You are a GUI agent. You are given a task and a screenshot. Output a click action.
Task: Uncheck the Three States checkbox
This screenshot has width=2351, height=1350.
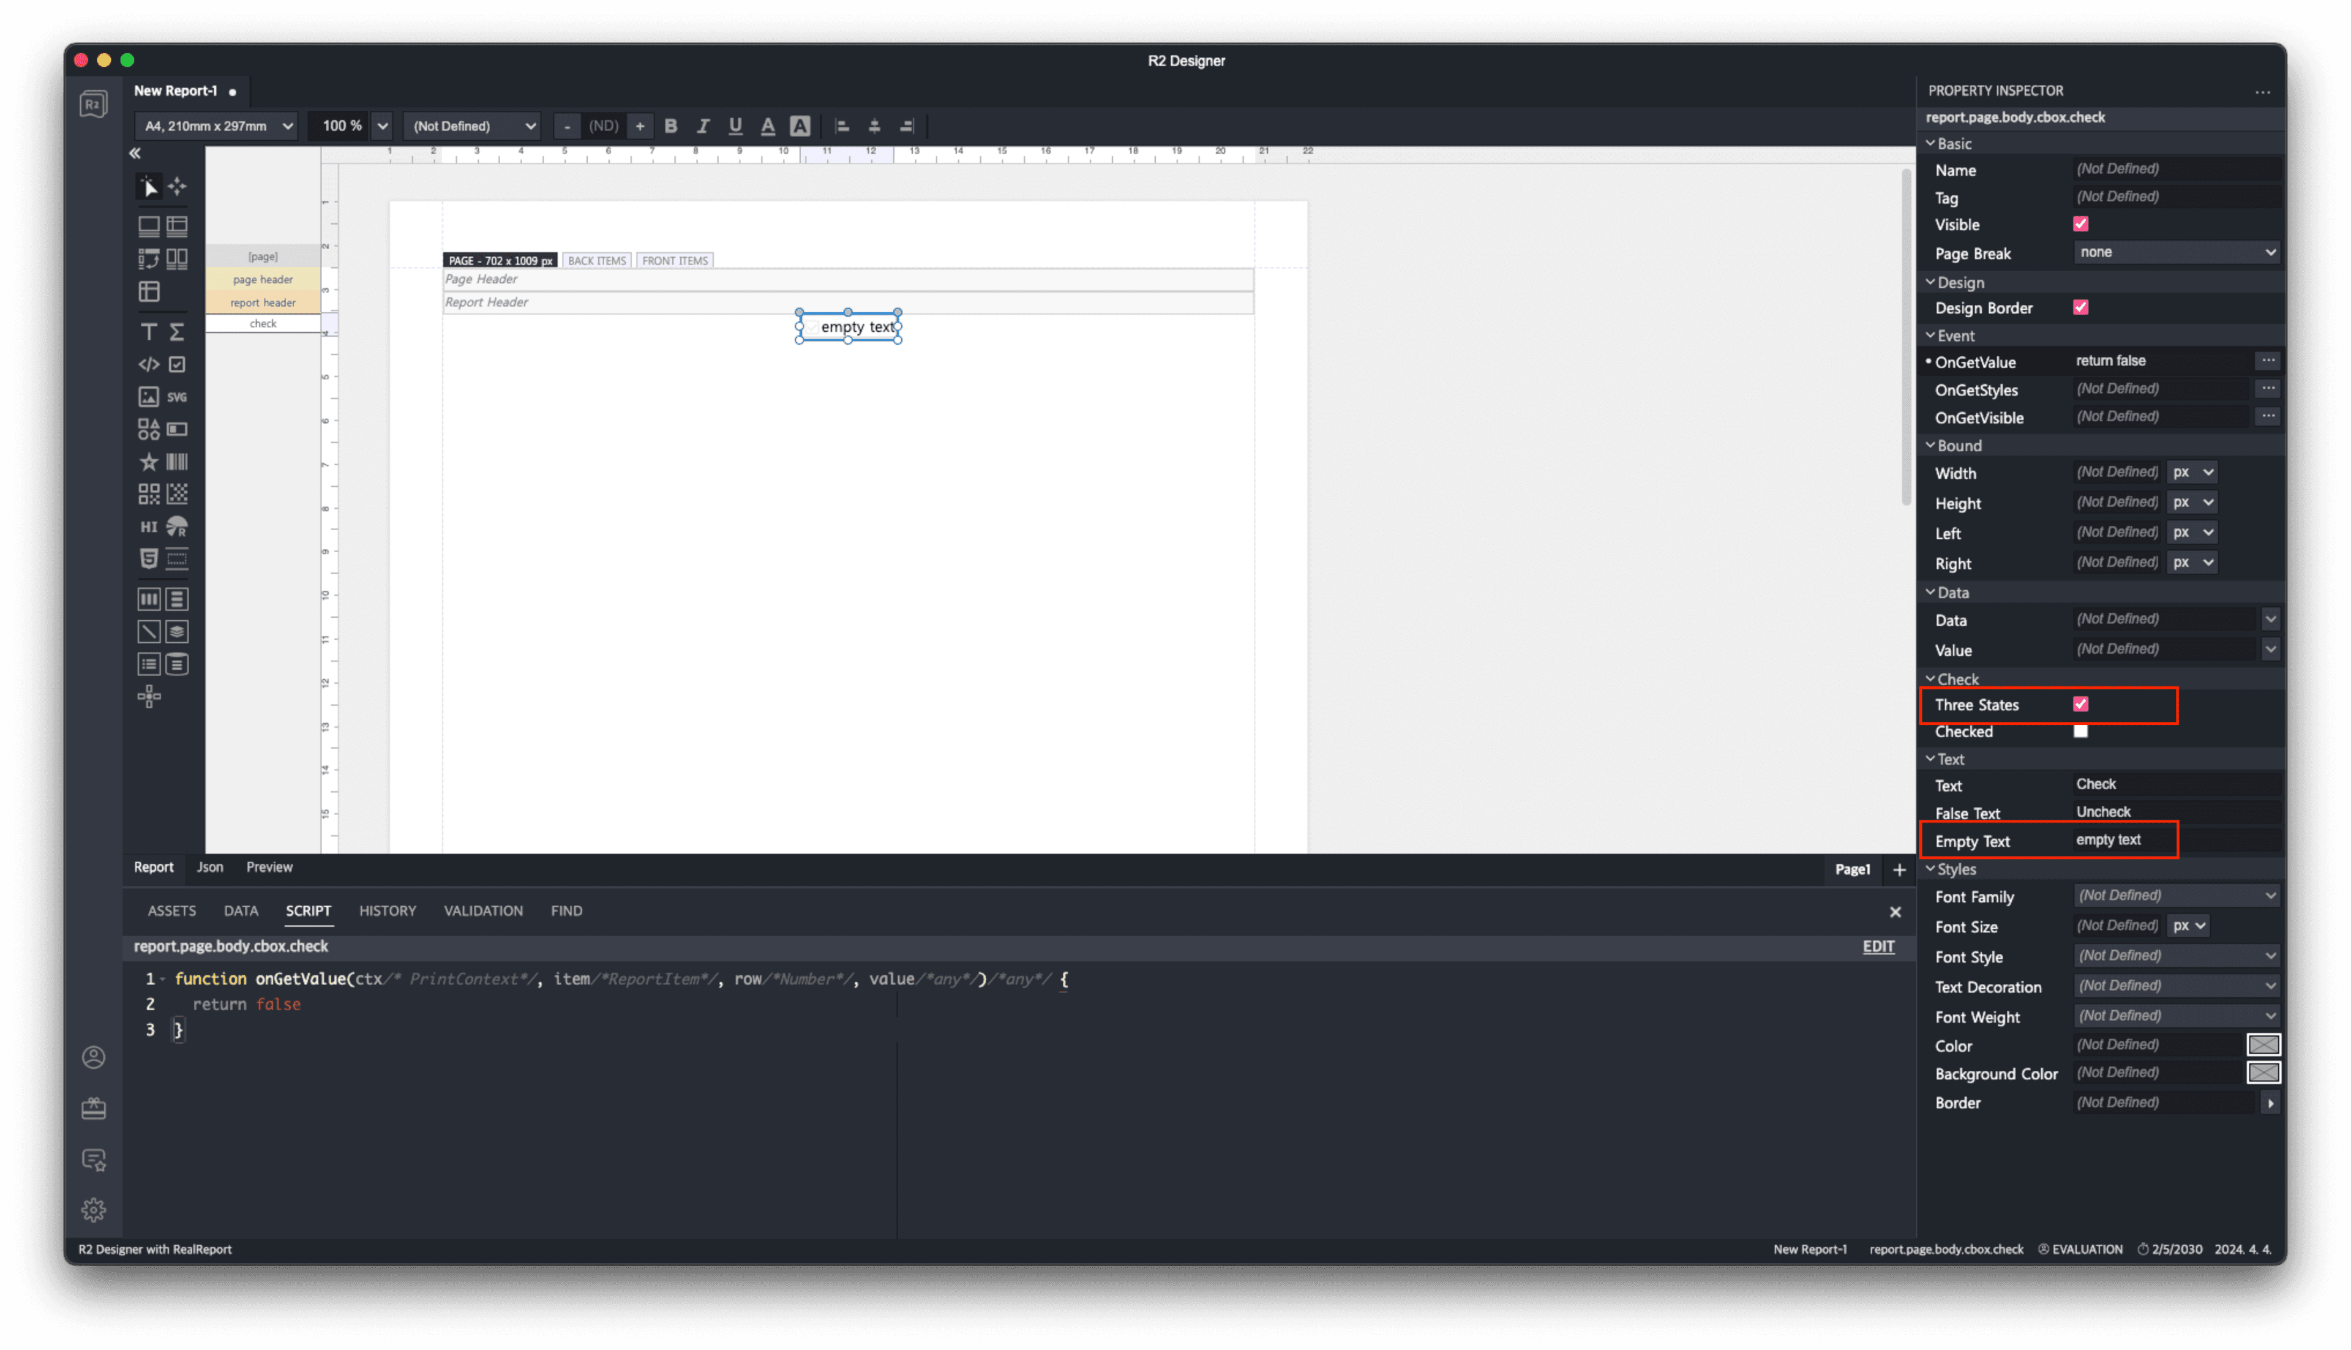[x=2081, y=705]
